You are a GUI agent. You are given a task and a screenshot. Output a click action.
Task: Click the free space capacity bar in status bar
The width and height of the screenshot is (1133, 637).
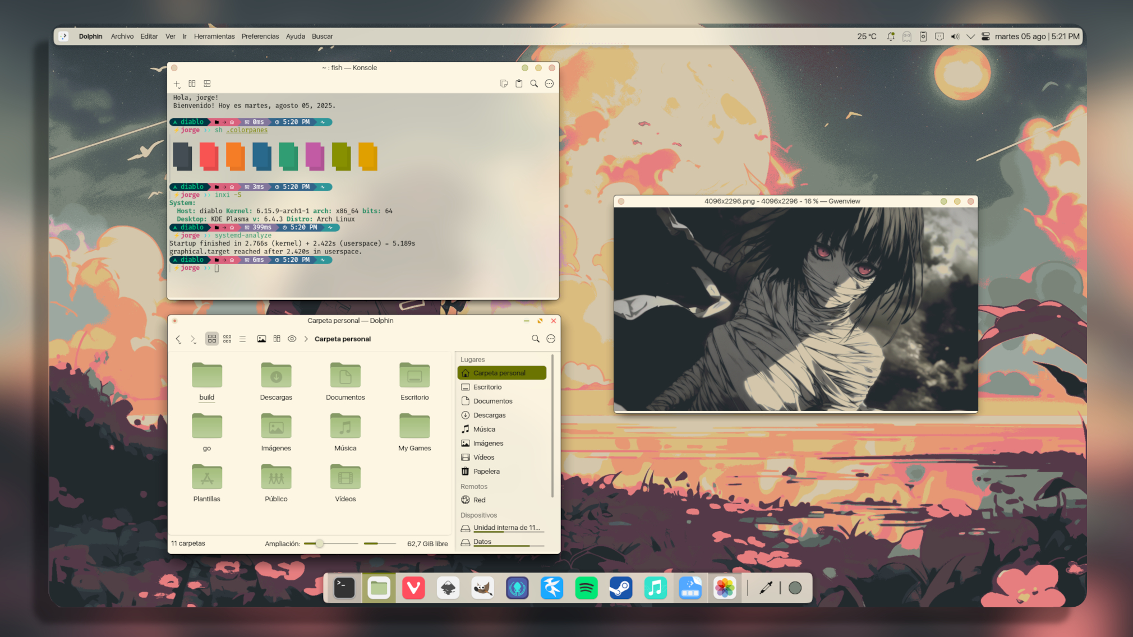[x=380, y=543]
